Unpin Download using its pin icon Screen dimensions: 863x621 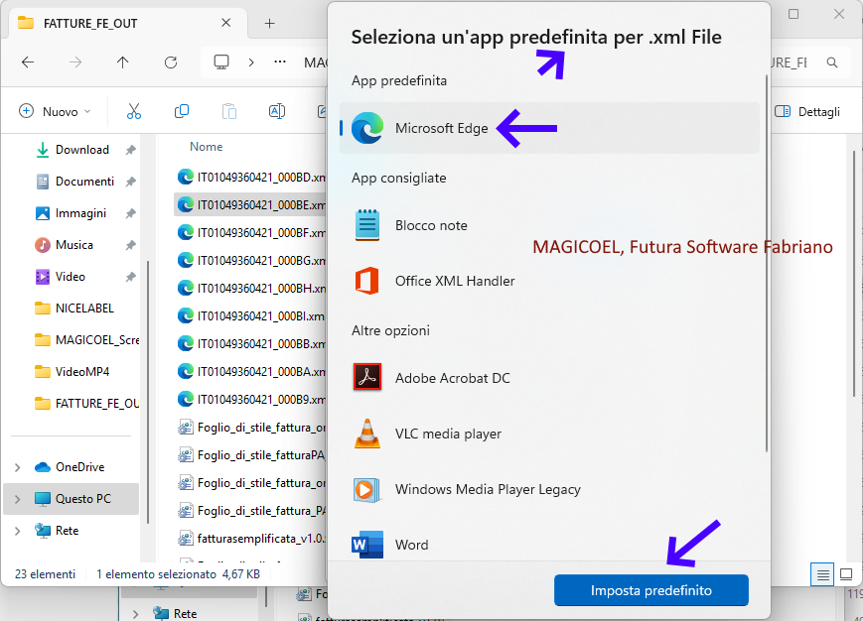tap(130, 150)
